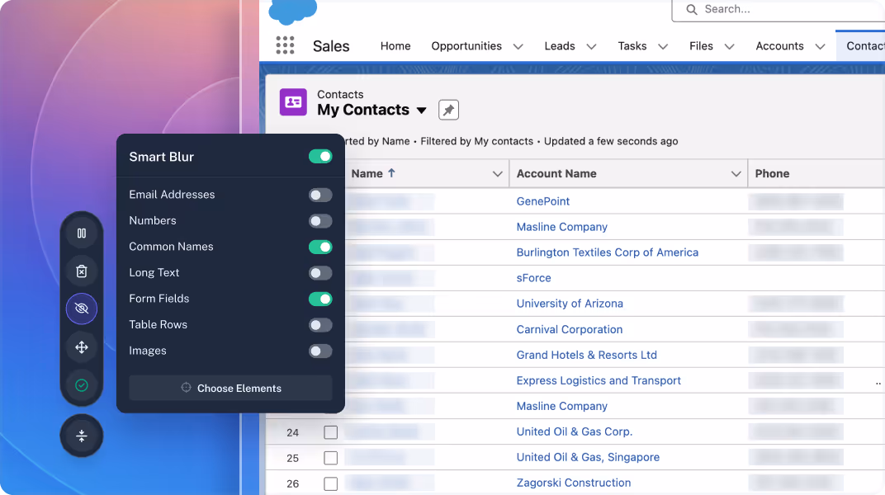The height and width of the screenshot is (495, 885).
Task: Enable Long Text blur toggle
Action: (x=320, y=273)
